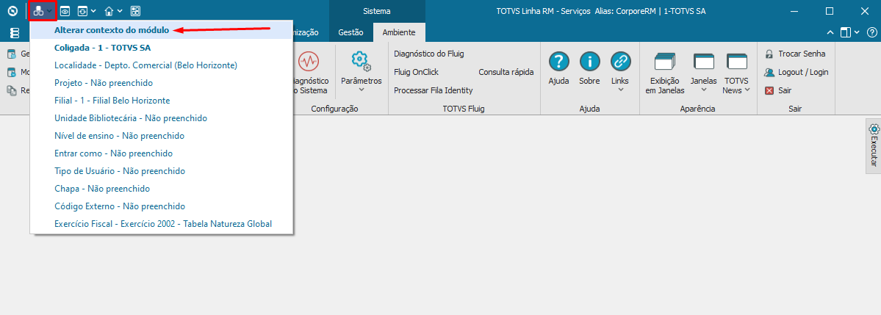Click the grid layout icon in quick access bar
Viewport: 881px width, 315px height.
coord(135,11)
